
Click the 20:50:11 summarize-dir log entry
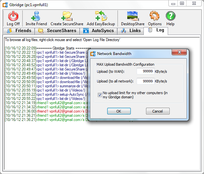(46, 86)
